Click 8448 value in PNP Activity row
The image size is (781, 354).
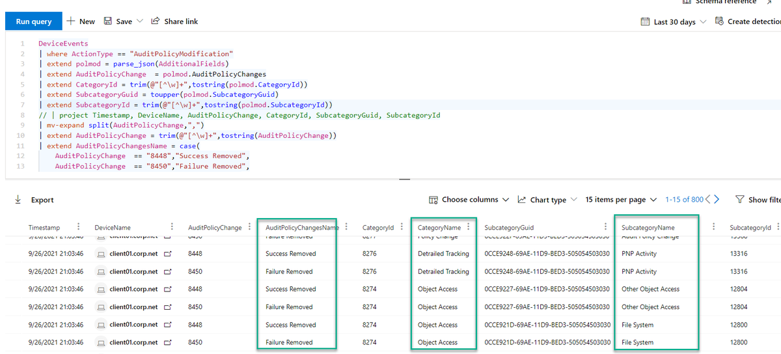coord(195,254)
